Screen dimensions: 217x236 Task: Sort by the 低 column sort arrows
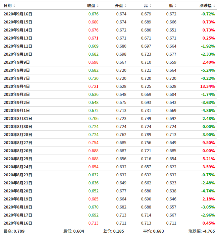coord(176,6)
